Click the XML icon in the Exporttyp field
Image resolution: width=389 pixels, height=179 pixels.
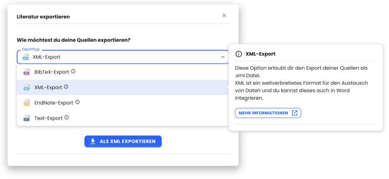[x=26, y=57]
